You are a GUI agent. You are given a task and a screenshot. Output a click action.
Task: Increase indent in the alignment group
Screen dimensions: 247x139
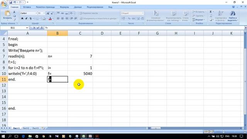[76, 19]
